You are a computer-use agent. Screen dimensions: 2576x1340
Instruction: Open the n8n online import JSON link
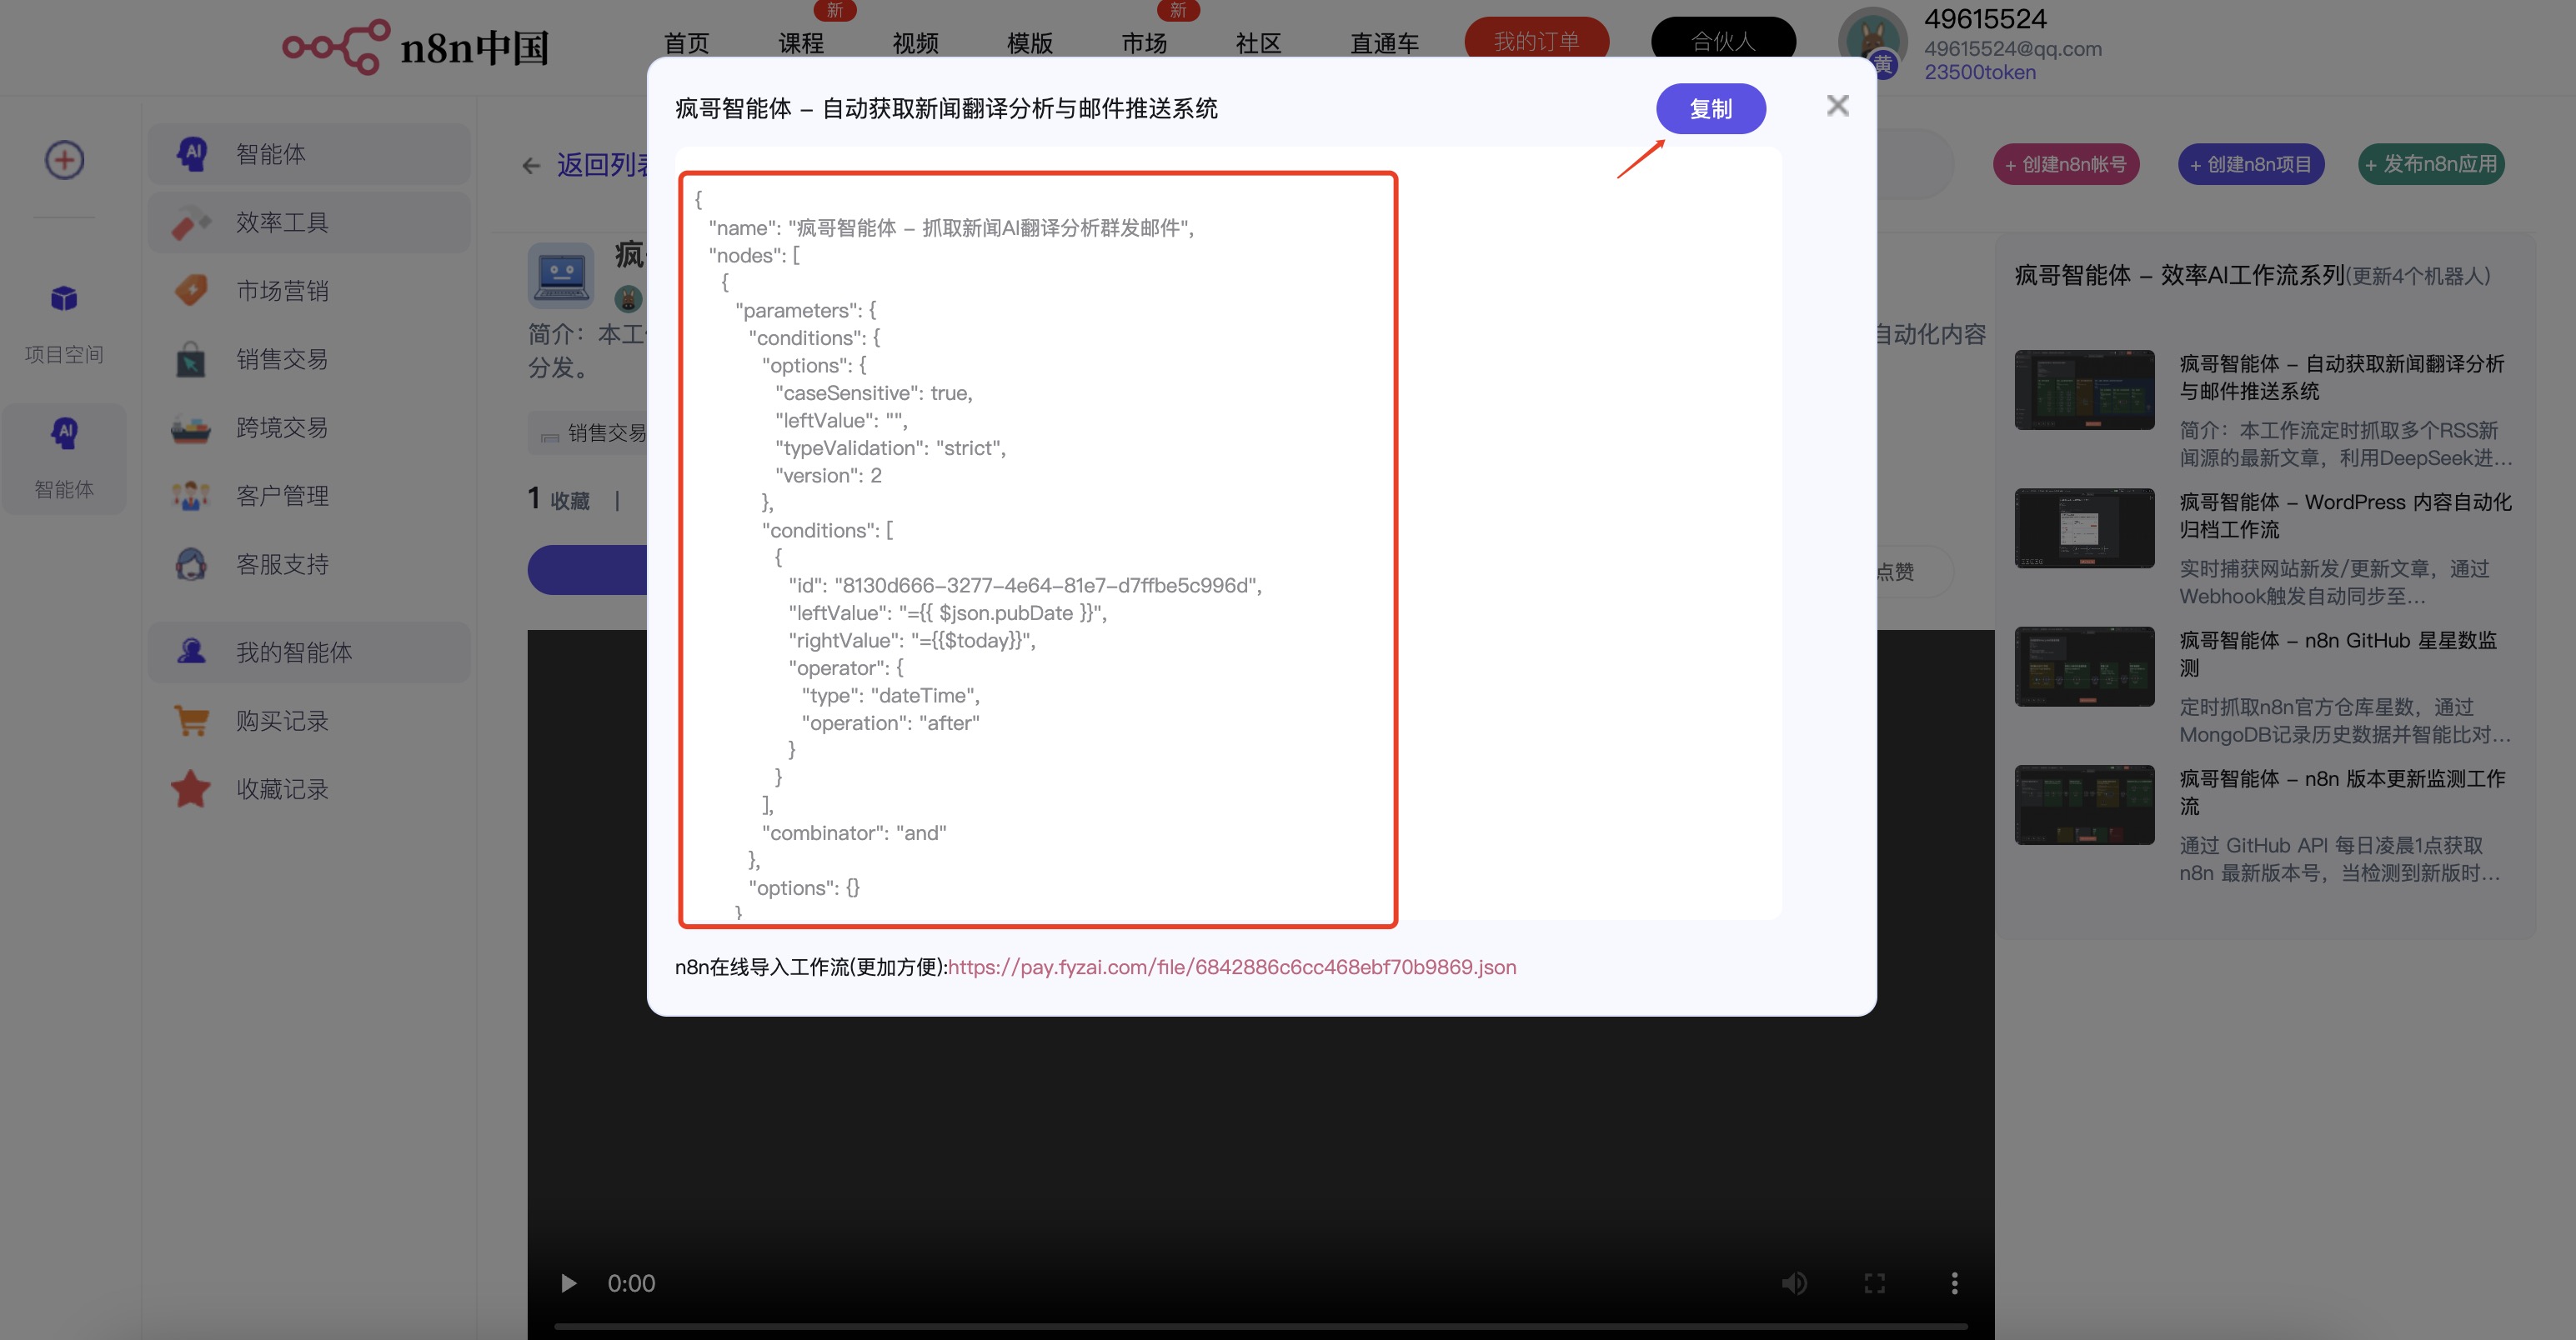1232,967
